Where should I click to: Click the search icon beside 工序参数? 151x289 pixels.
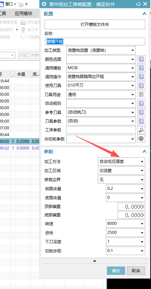coord(141,130)
